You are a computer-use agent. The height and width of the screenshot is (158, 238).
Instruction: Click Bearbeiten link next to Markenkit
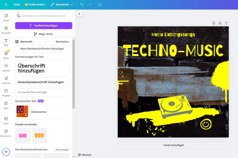pos(62,42)
